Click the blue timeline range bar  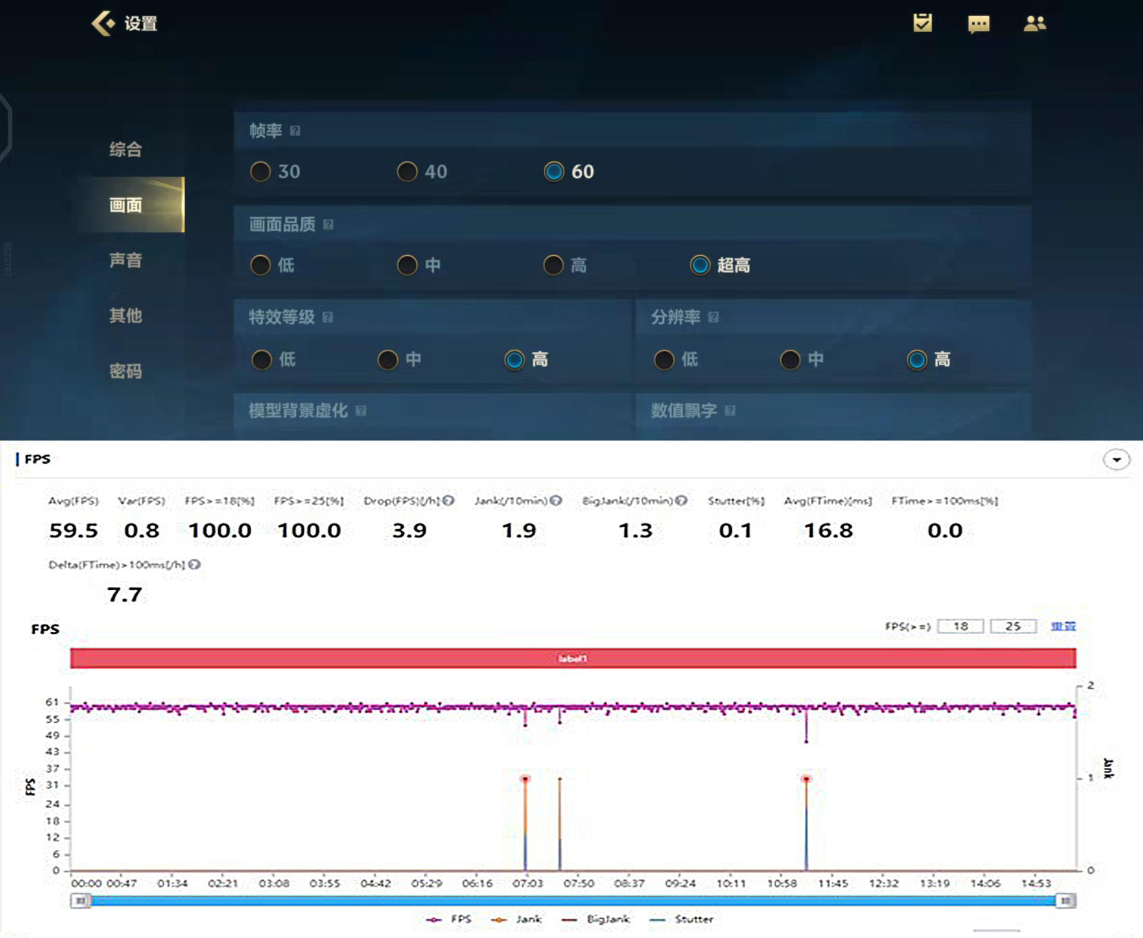(573, 901)
